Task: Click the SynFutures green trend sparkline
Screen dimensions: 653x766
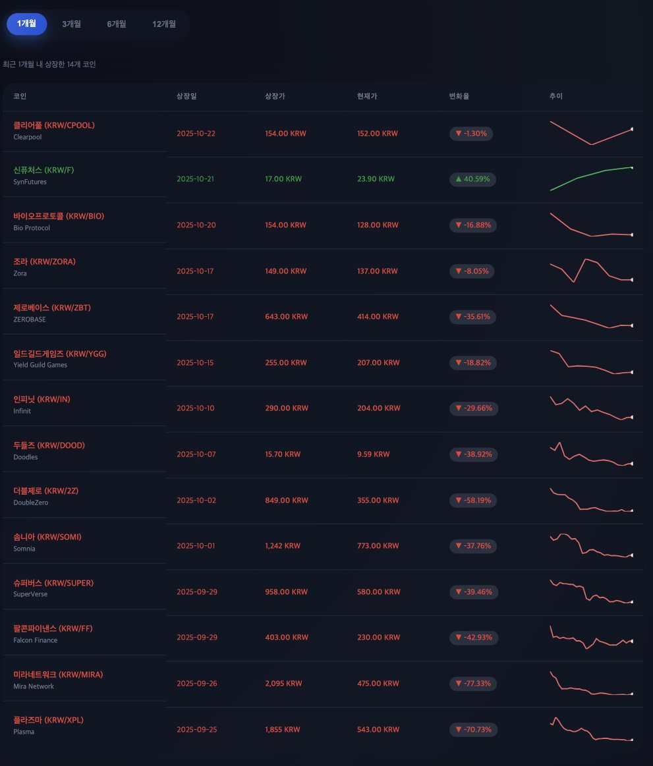Action: [592, 178]
